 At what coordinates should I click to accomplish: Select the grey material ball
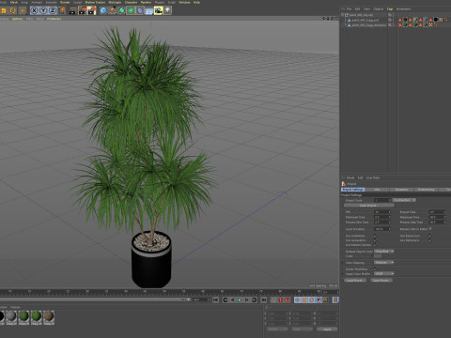pos(11,316)
